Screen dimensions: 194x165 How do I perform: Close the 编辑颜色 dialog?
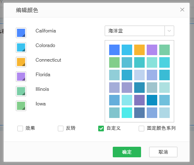[182, 10]
